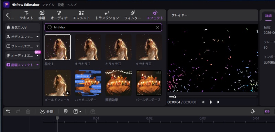The image size is (275, 132).
Task: Select the ハッピーバースデー chat bubbles effect thumbnail
Action: click(88, 83)
